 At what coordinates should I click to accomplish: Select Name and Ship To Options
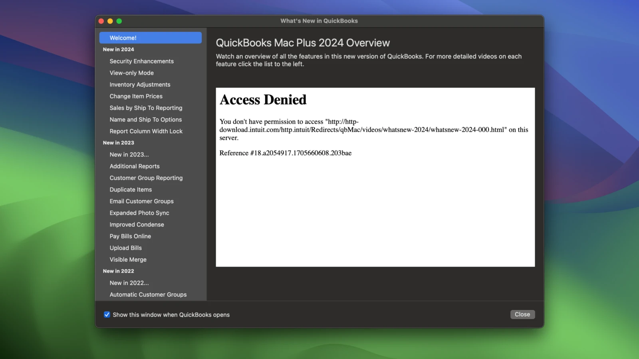145,119
